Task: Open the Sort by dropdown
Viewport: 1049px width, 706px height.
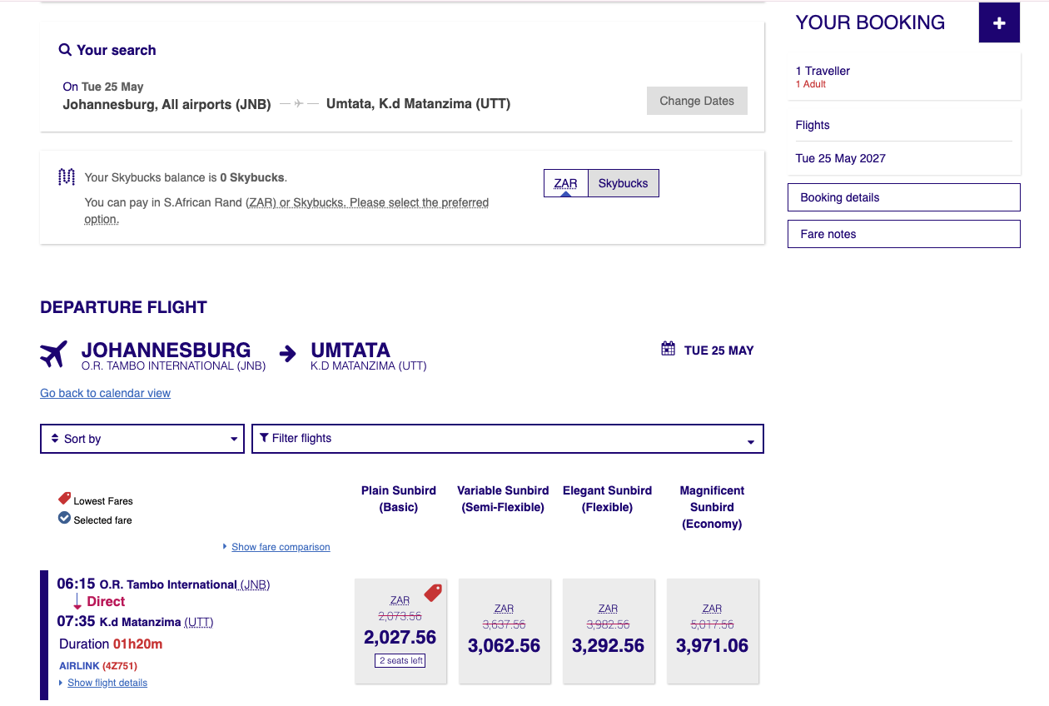Action: coord(142,439)
